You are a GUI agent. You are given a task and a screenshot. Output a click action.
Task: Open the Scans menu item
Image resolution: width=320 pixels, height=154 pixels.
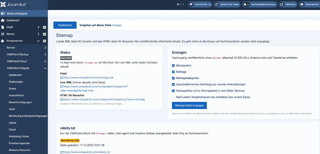pos(12,88)
